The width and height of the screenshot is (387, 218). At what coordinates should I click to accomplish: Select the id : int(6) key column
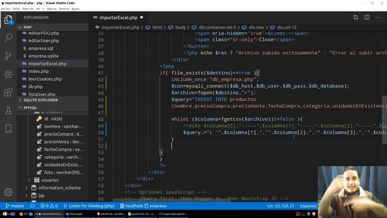[53, 119]
